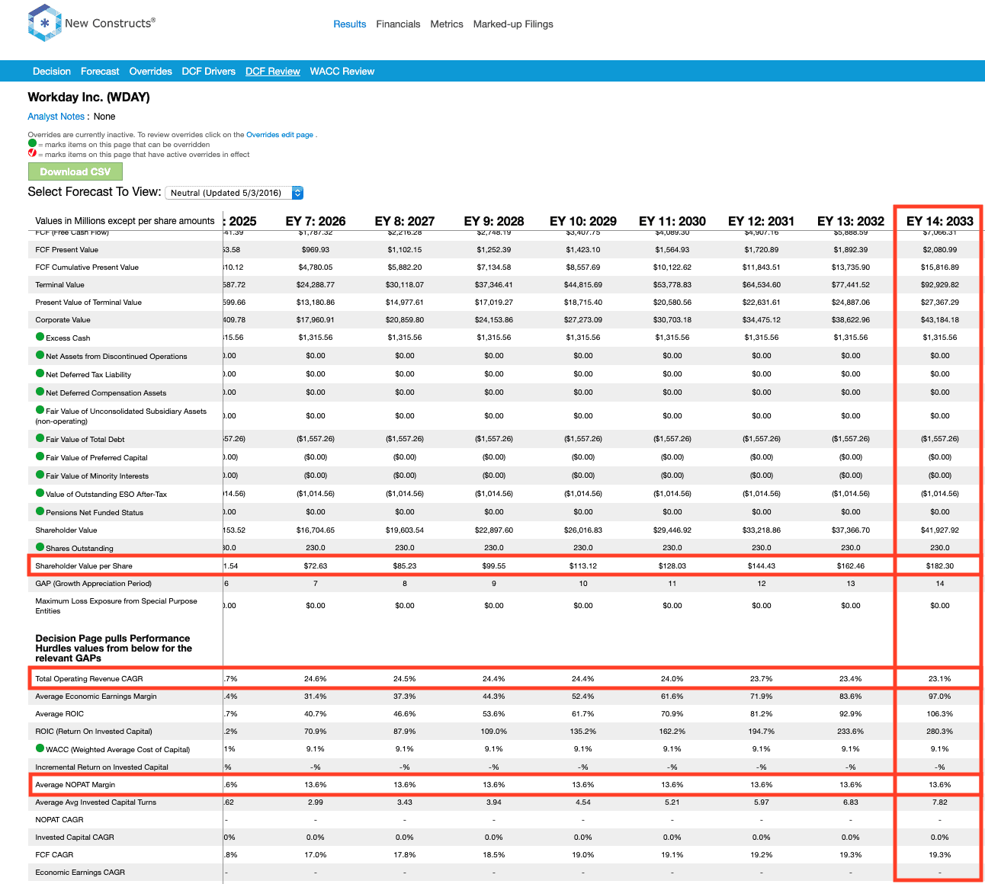Click green marker beside WACC row label
Image resolution: width=985 pixels, height=884 pixels.
pyautogui.click(x=40, y=748)
